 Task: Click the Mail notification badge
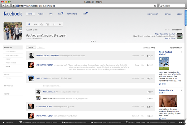coord(62,13)
